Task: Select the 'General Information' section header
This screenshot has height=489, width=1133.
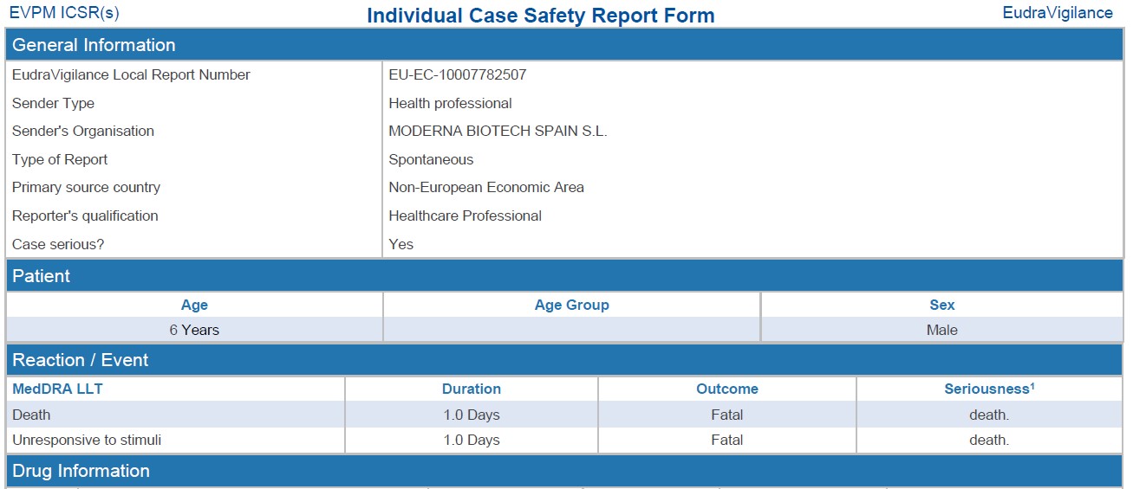Action: point(564,45)
